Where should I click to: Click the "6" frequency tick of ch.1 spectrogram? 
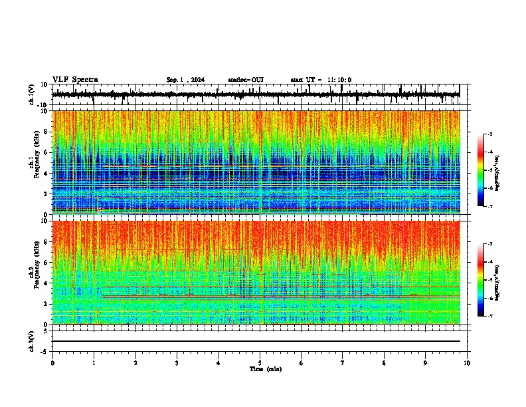coord(46,152)
